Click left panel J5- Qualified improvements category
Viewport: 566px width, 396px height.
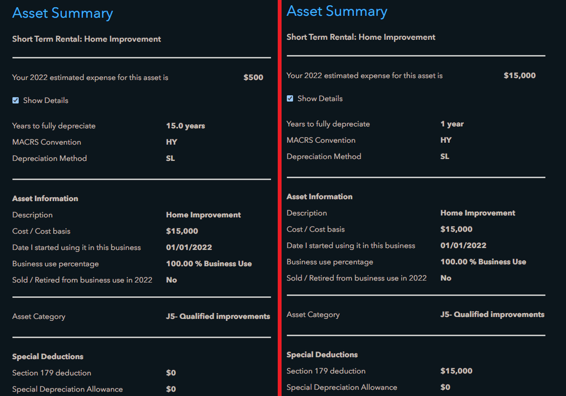point(218,316)
